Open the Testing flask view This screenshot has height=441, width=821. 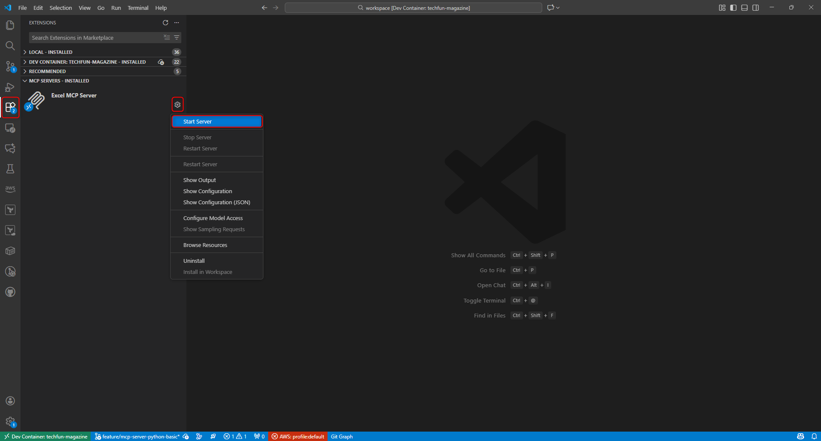(10, 169)
